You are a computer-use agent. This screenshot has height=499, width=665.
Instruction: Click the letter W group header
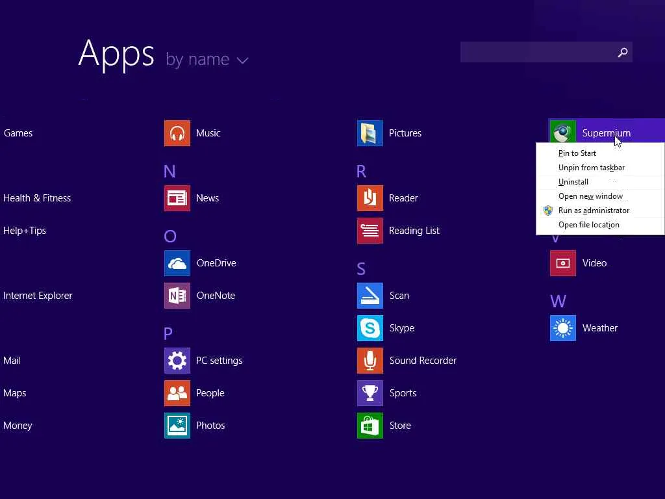(x=558, y=301)
